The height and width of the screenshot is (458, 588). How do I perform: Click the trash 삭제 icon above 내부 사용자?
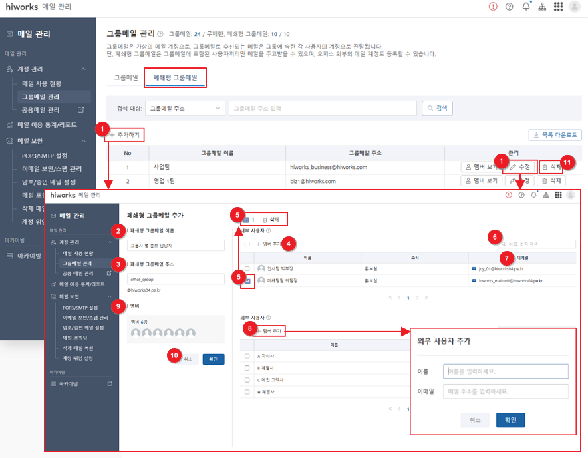coord(265,219)
